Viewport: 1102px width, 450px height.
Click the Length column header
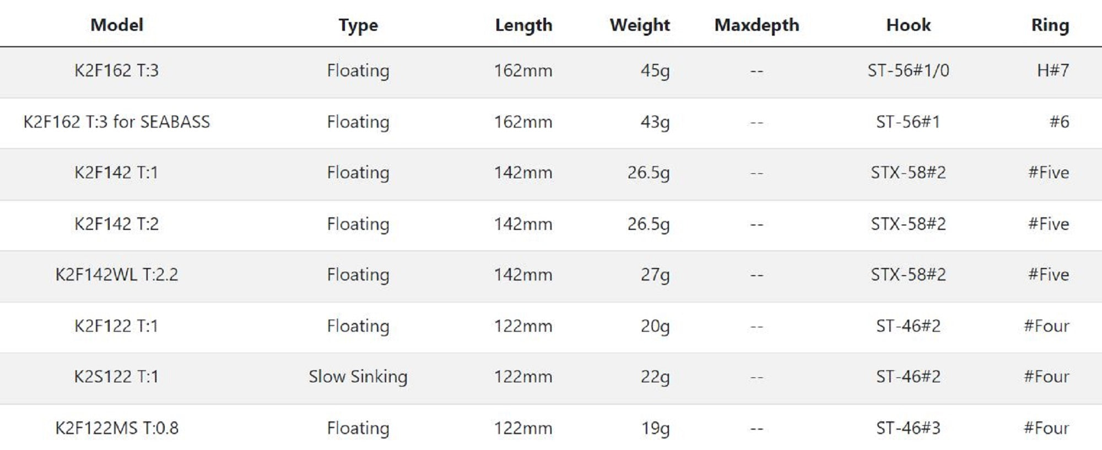[x=523, y=25]
